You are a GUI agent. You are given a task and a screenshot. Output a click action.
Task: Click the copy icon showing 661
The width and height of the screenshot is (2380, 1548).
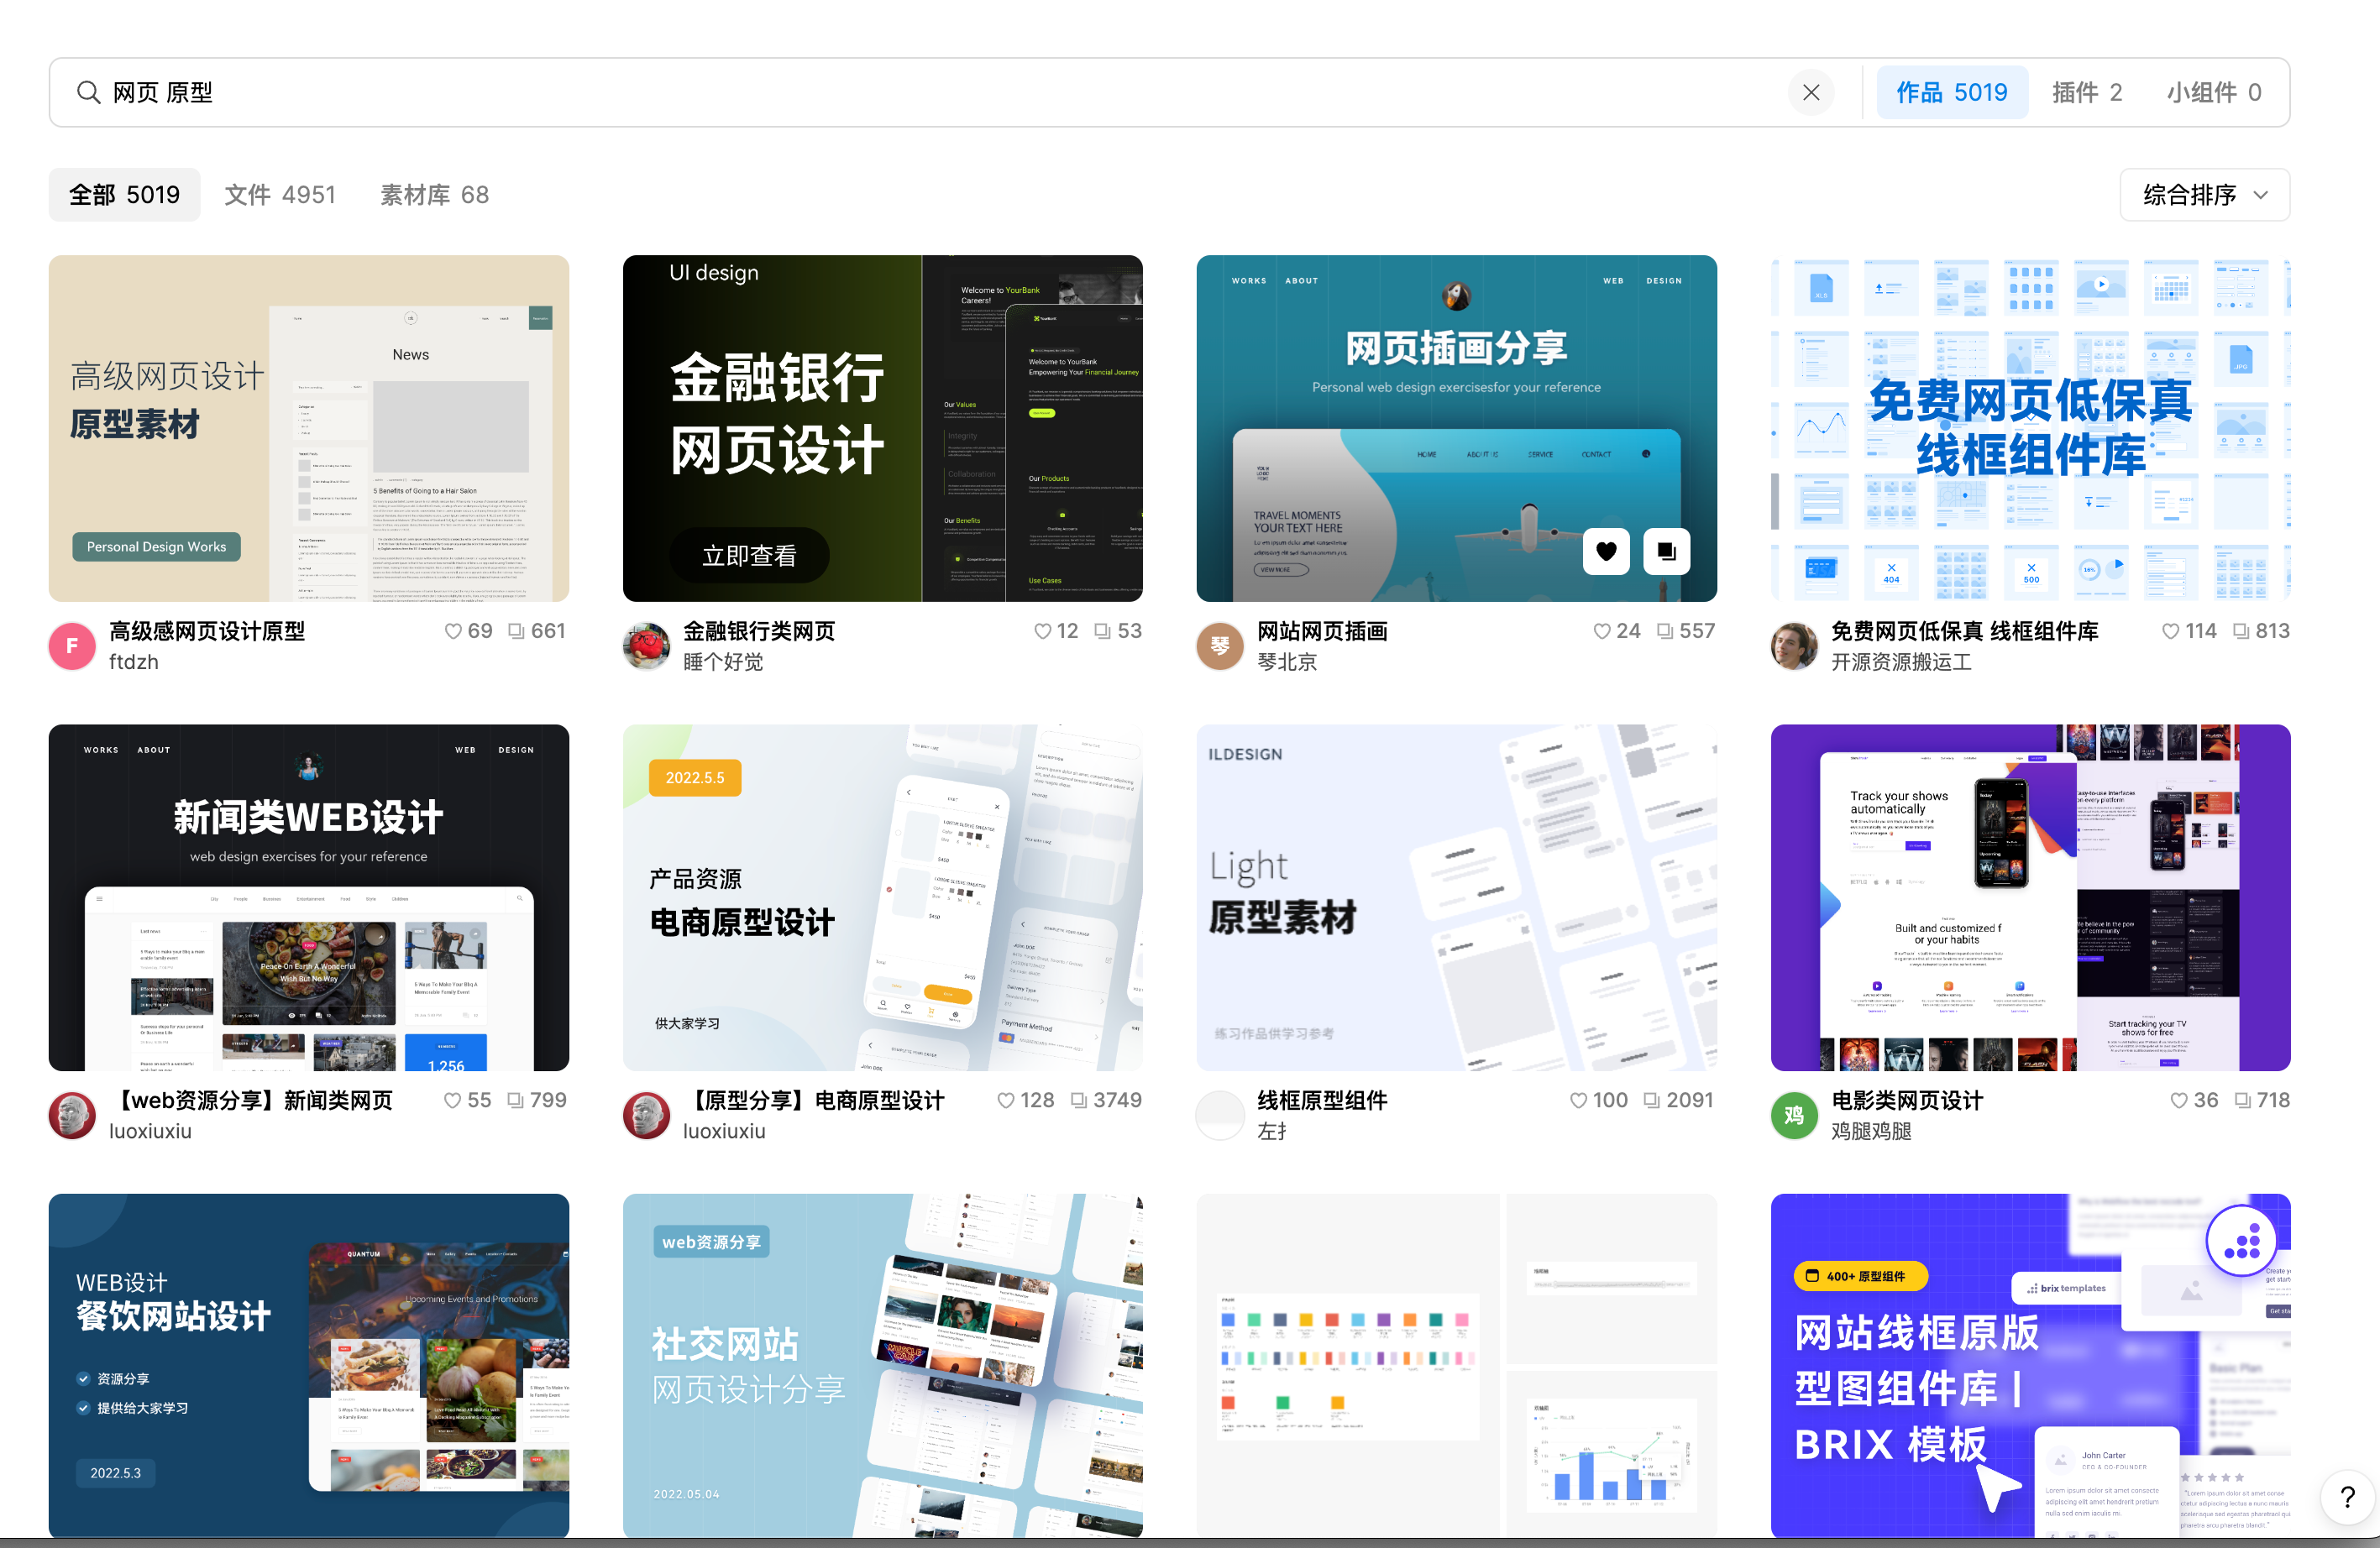[516, 631]
